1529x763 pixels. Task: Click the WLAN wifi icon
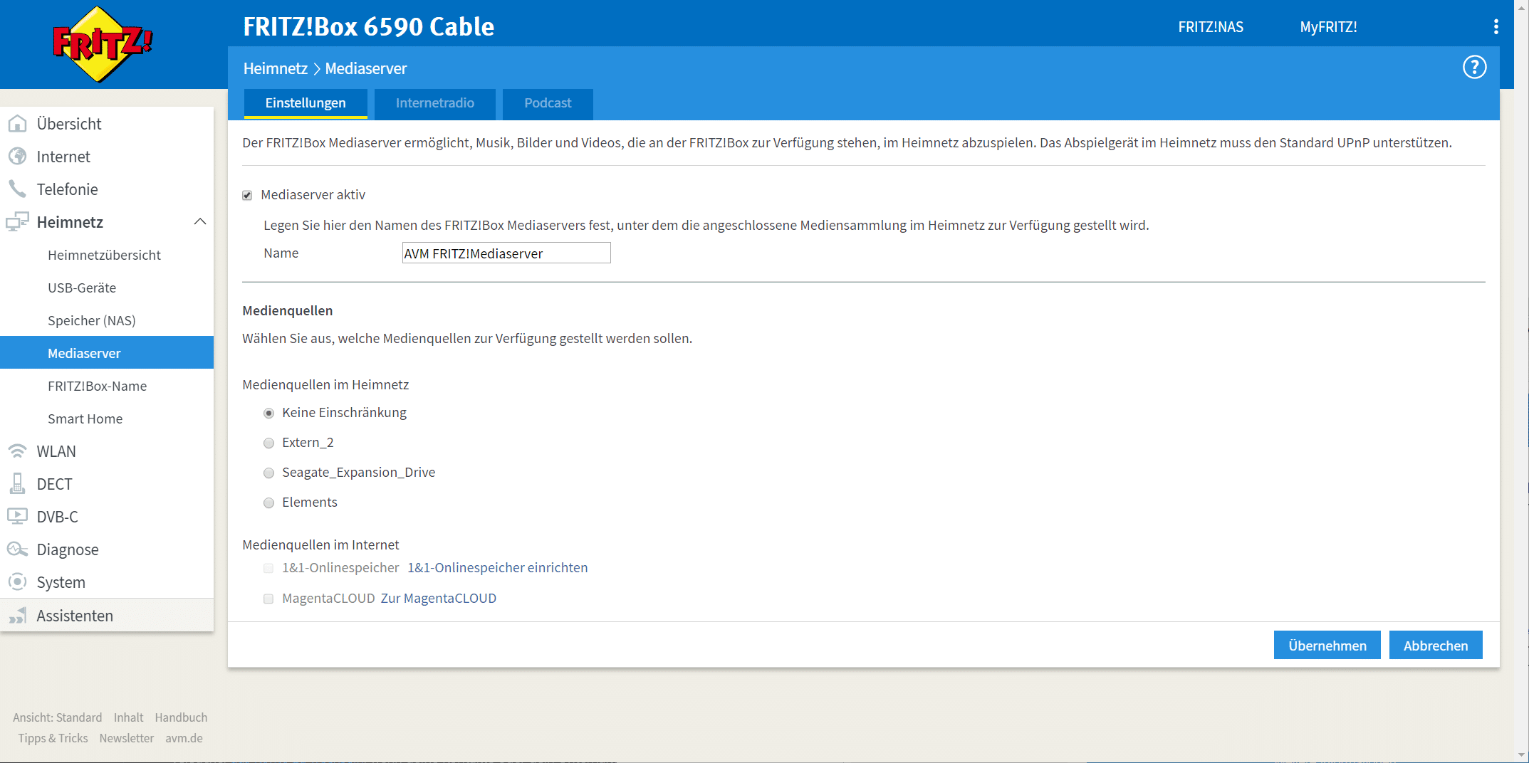pos(17,451)
